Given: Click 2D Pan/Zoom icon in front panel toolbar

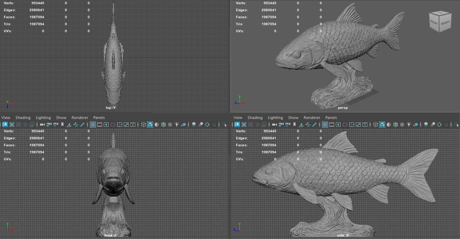Looking at the screenshot, I should point(76,124).
